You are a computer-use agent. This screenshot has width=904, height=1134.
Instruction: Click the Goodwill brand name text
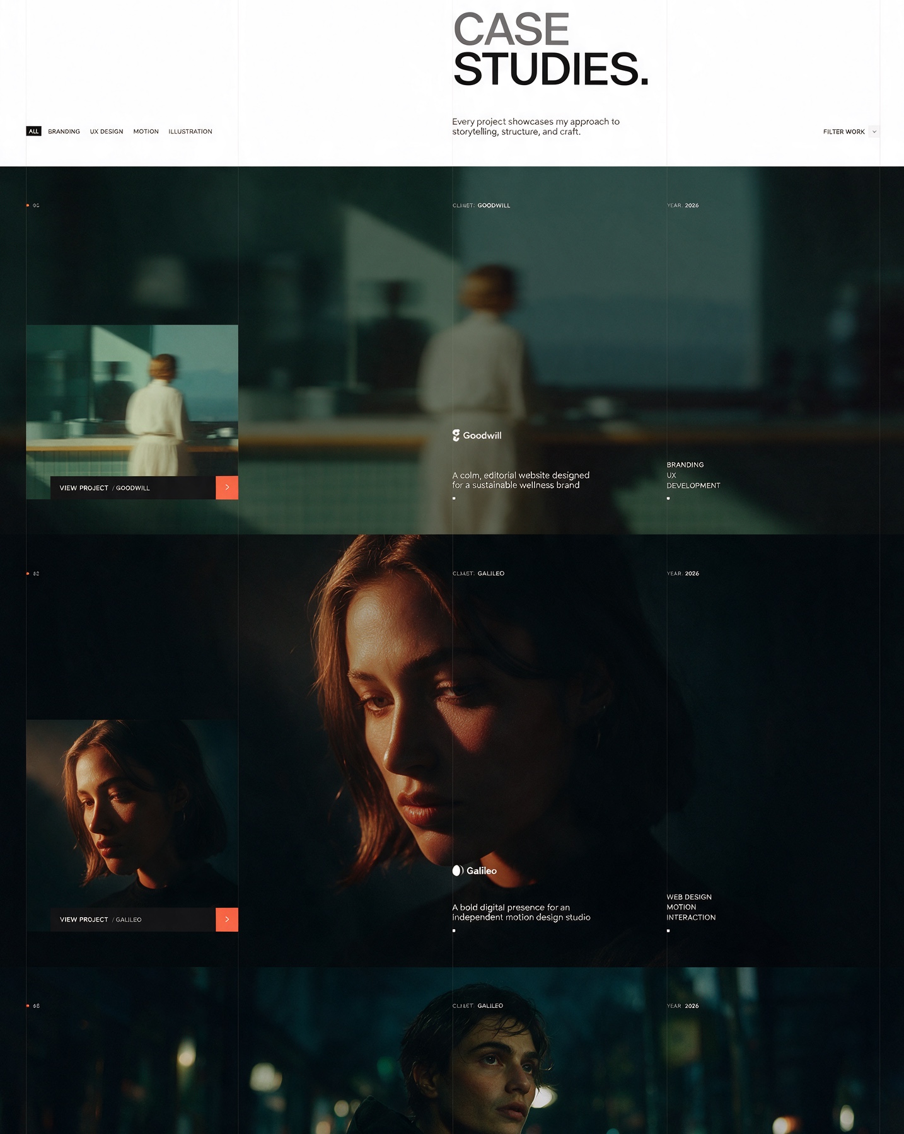482,436
